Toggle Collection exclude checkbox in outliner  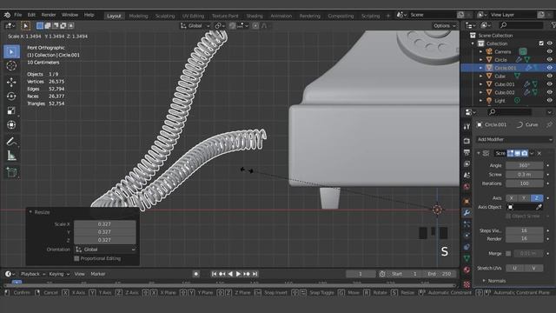click(x=541, y=43)
